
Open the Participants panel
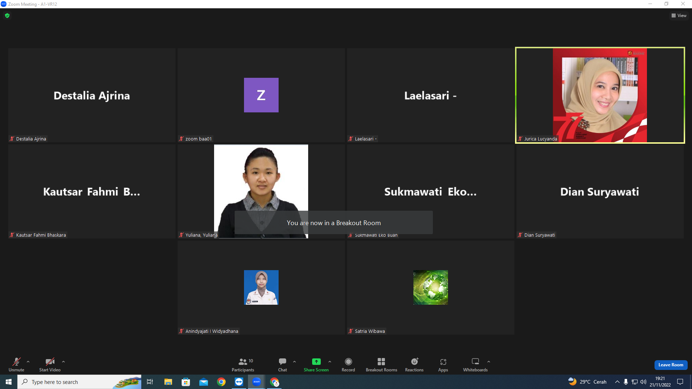(243, 365)
